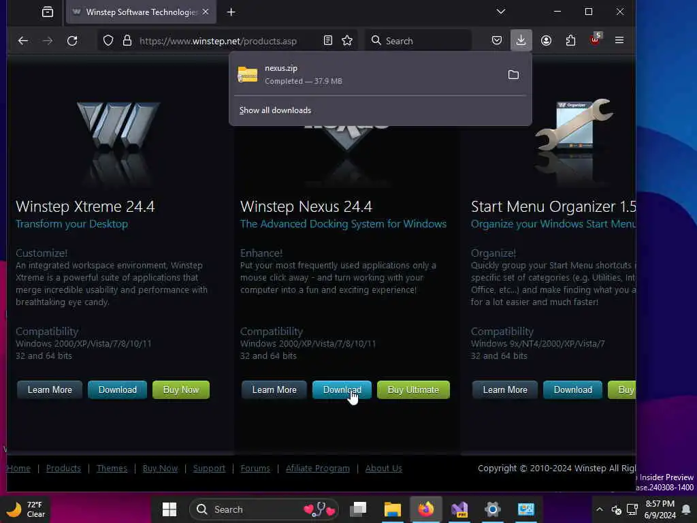Image resolution: width=697 pixels, height=523 pixels.
Task: Reload the Winstep page
Action: pos(72,41)
